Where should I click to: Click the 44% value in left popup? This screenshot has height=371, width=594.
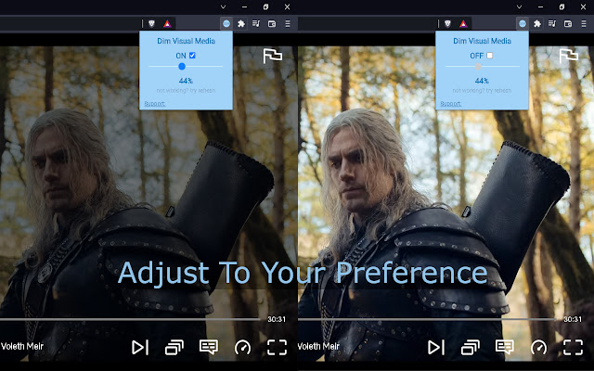(x=186, y=81)
